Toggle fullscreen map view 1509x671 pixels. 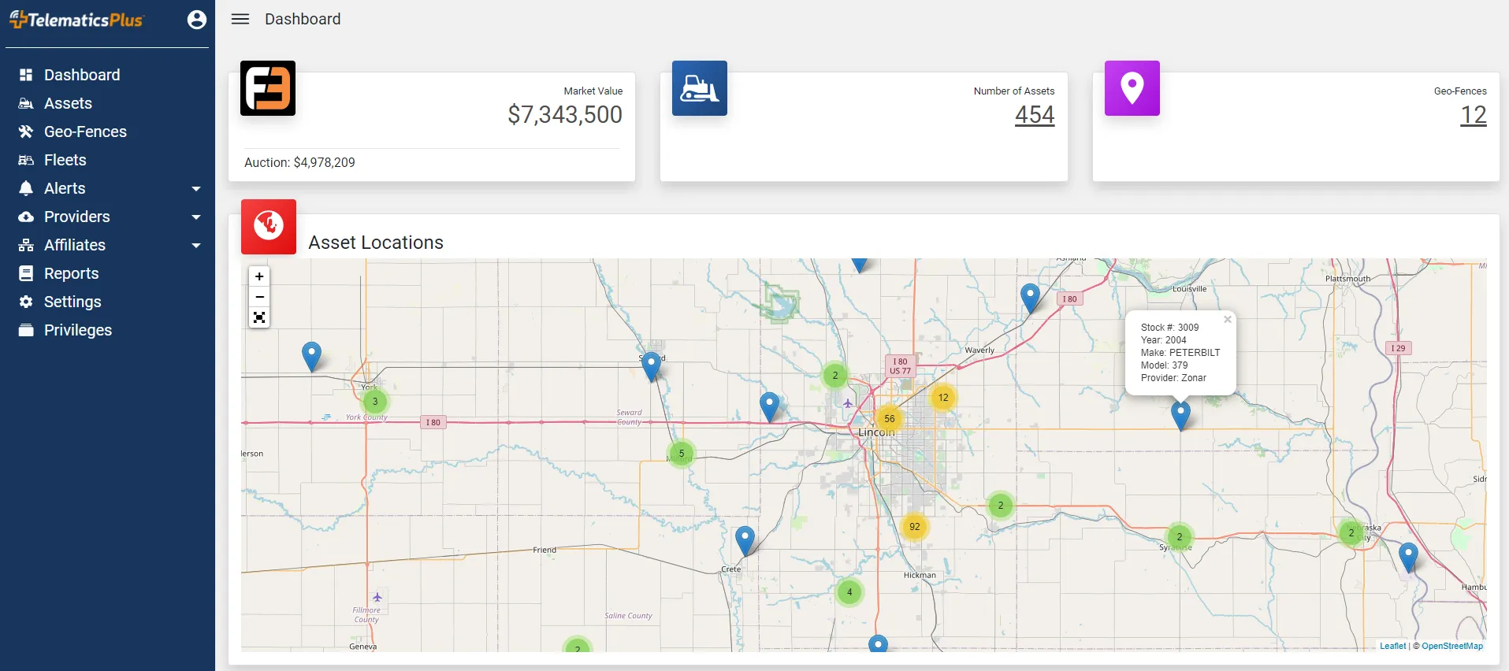coord(259,317)
